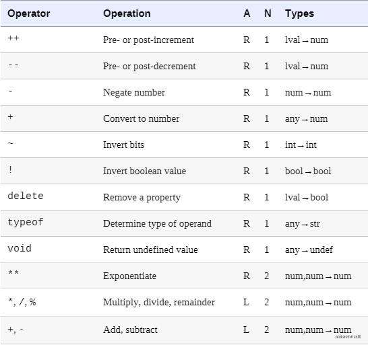This screenshot has width=368, height=345.
Task: Select the ++ operator cell
Action: 13,38
